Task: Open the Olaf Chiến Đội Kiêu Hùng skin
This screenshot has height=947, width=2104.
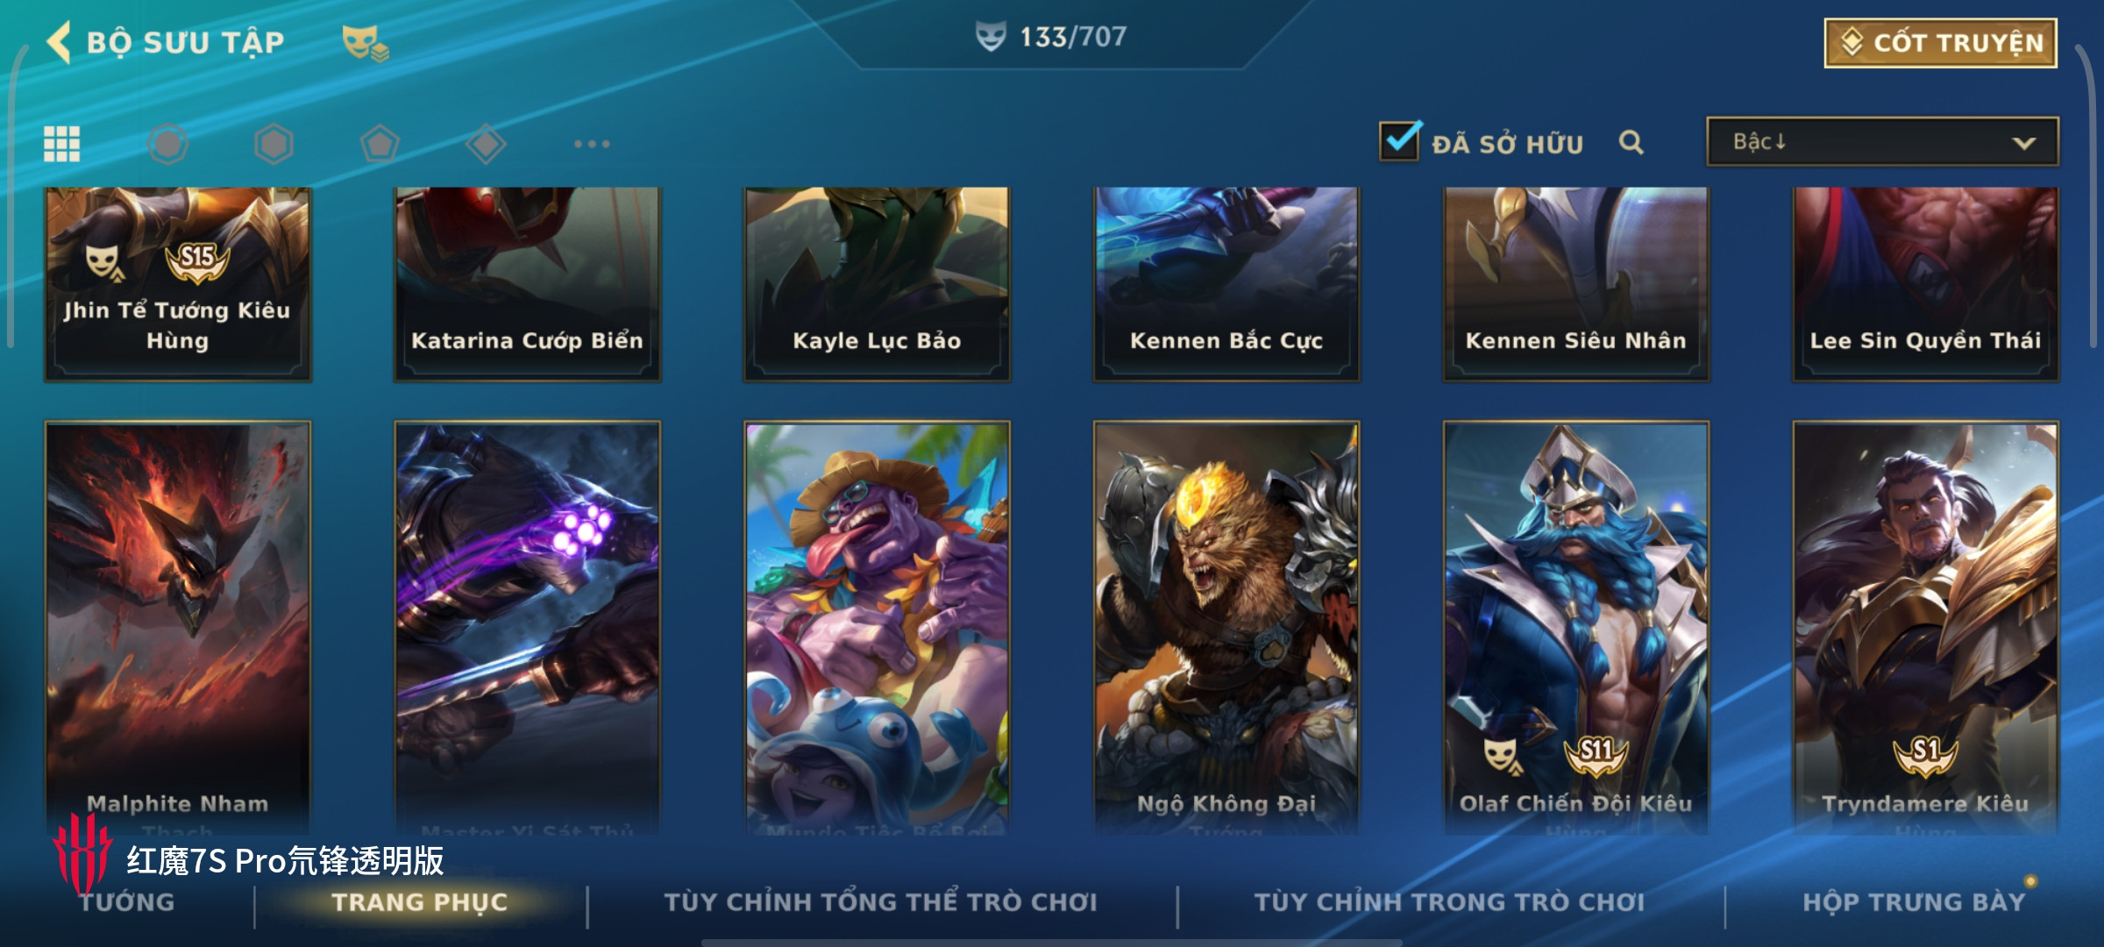Action: [x=1575, y=627]
